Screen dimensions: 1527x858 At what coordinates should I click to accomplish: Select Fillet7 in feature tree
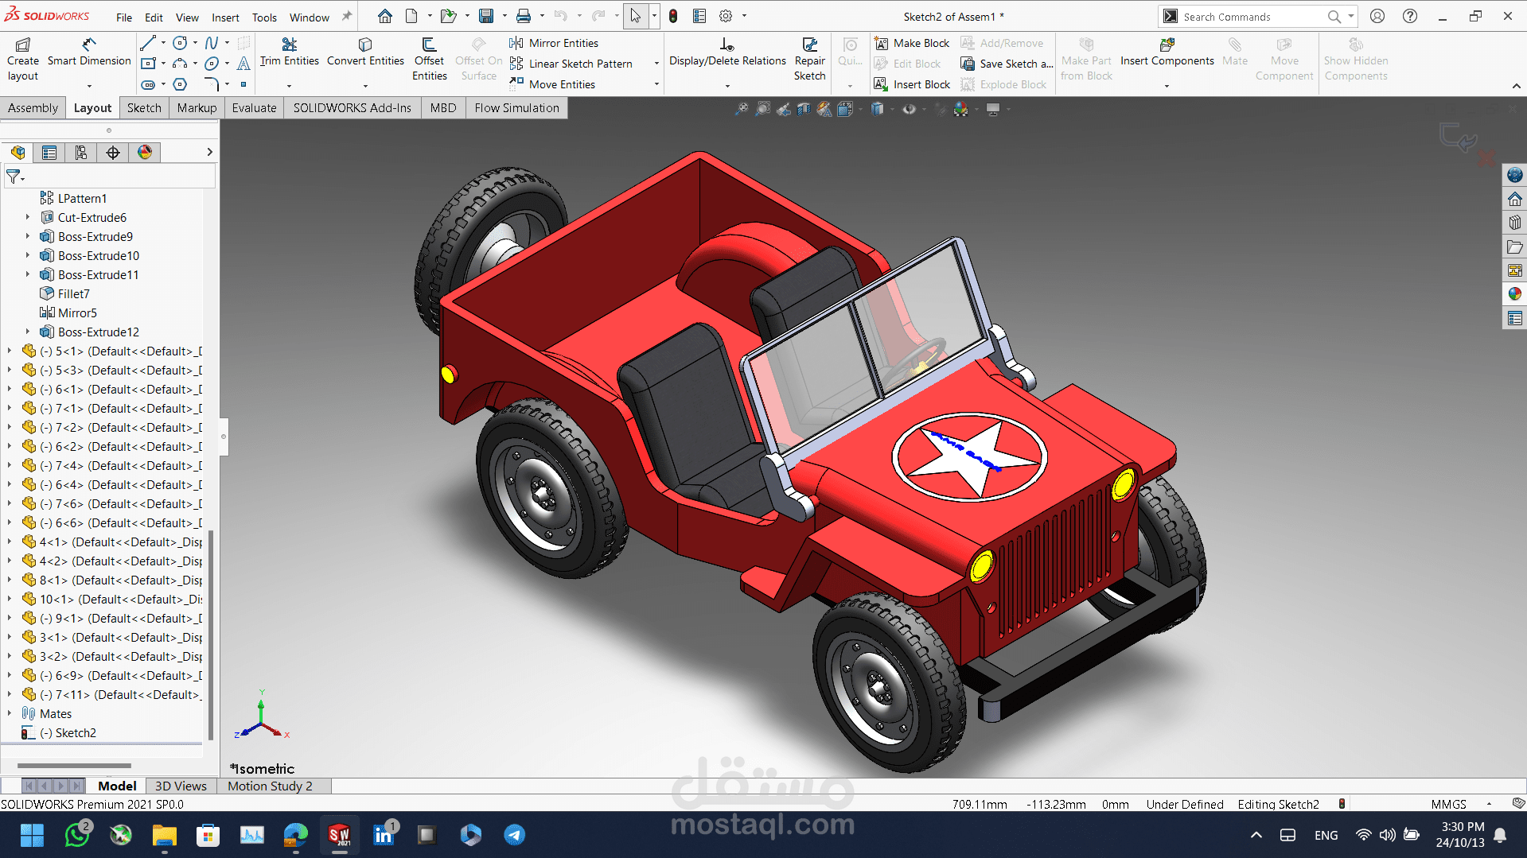[73, 293]
